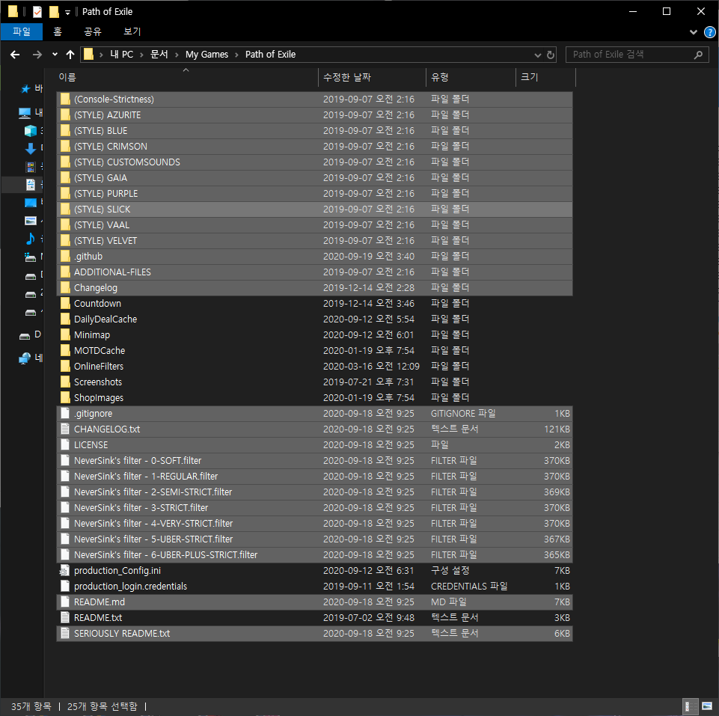Select the Minimap folder icon
This screenshot has height=716, width=719.
point(66,335)
